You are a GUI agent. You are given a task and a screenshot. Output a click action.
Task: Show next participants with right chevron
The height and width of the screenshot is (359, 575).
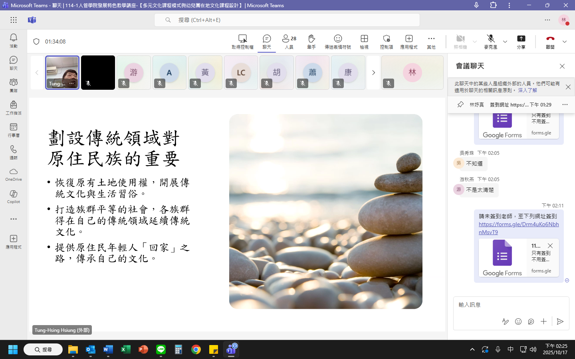[373, 73]
